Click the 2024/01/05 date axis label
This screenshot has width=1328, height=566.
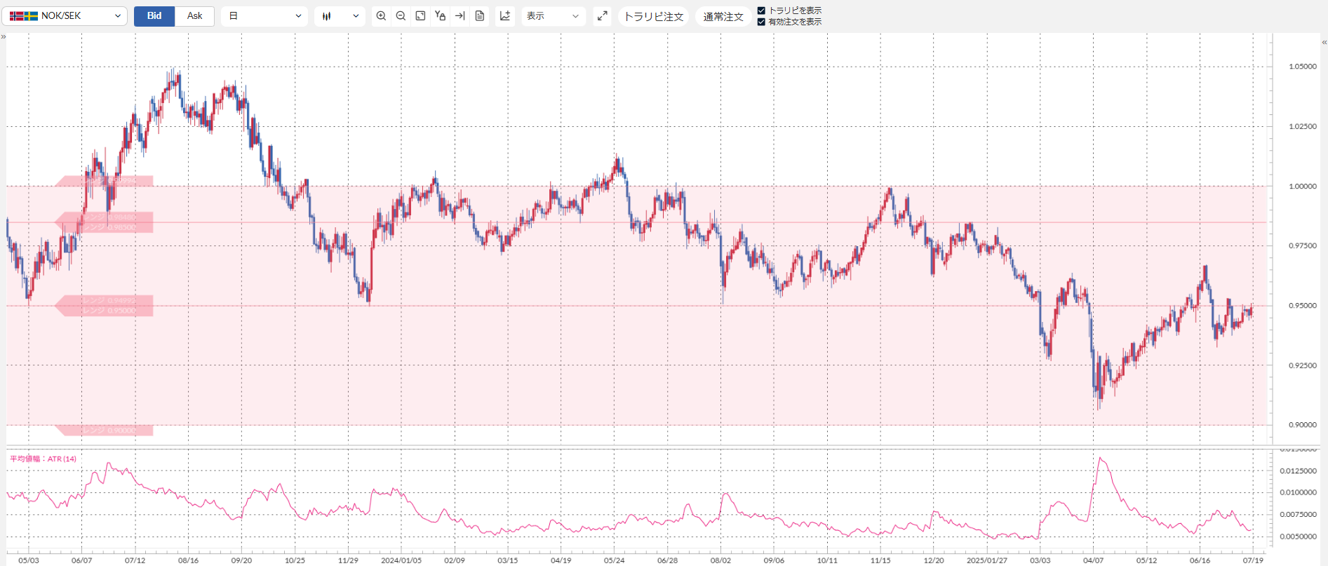[401, 560]
